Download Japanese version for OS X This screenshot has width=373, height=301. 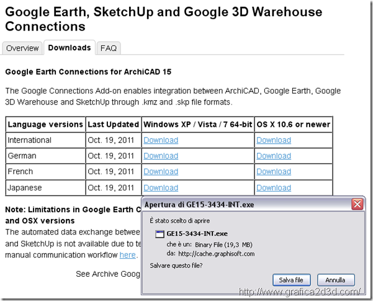[274, 188]
